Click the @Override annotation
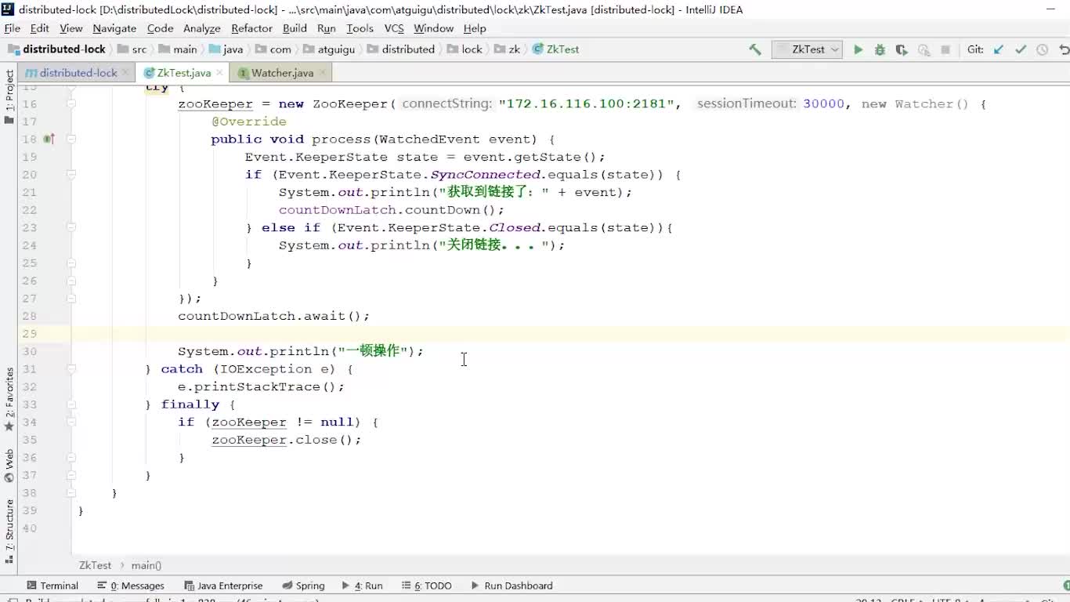Screen dimensions: 1070x602 click(x=249, y=121)
